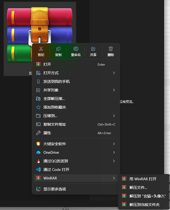
Task: Select 解压到当前文件夹 in WinRAR submenu
Action: (144, 205)
